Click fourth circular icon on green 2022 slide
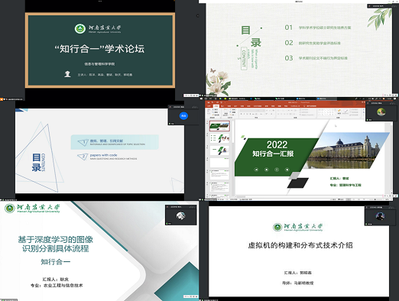Viewport: 399px width, 301px height. pyautogui.click(x=287, y=170)
